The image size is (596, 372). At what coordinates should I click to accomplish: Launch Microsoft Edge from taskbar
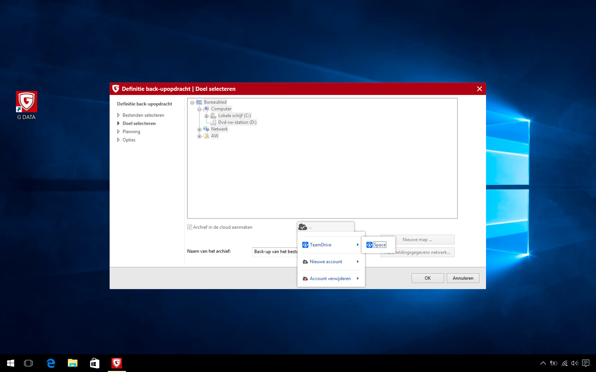tap(51, 363)
